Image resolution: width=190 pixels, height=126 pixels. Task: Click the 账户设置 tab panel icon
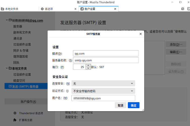pyautogui.click(x=82, y=9)
